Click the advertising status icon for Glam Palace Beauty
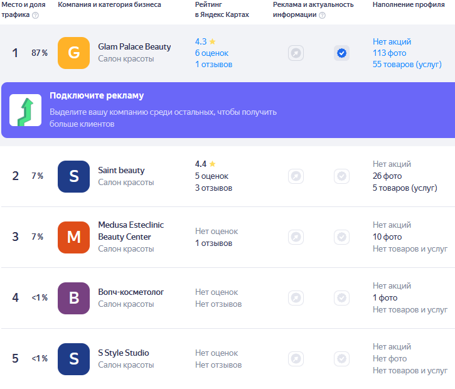Screen dimensions: 455x389 (296, 53)
